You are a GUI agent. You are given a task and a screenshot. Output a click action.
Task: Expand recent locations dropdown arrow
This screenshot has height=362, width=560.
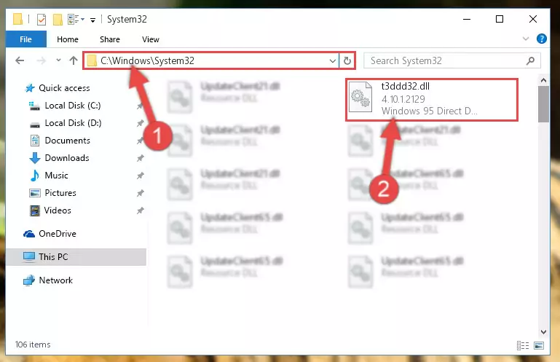point(58,60)
